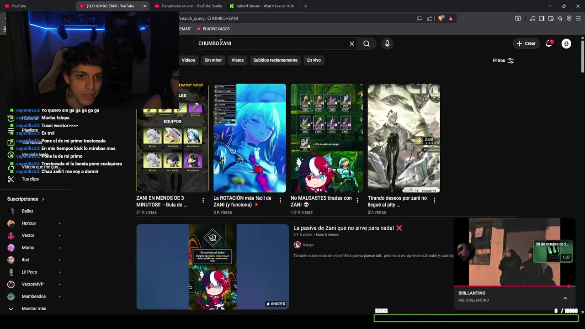Open the Brave Playlist music note icon
This screenshot has height=329, width=585.
point(532,18)
